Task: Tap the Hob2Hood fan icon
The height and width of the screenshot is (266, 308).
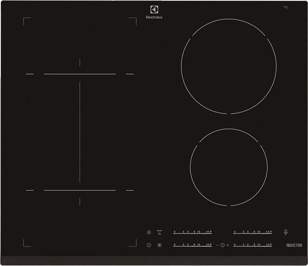Action: pyautogui.click(x=285, y=233)
